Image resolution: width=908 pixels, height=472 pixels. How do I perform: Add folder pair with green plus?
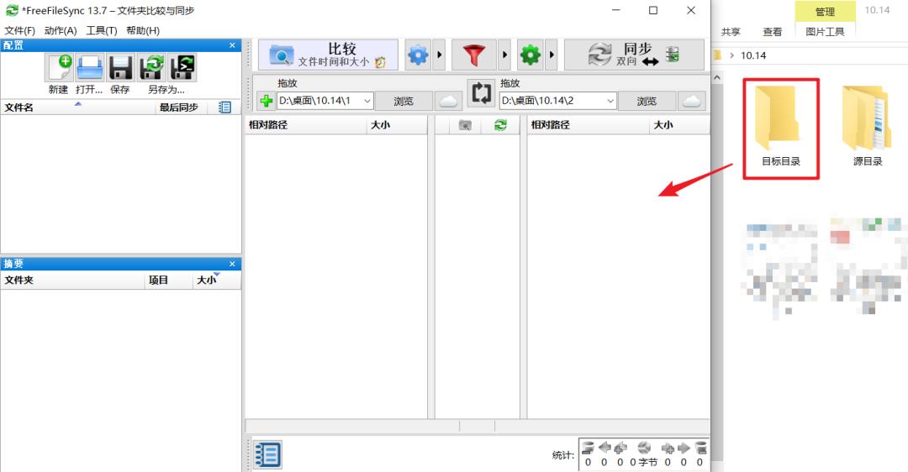(x=267, y=102)
